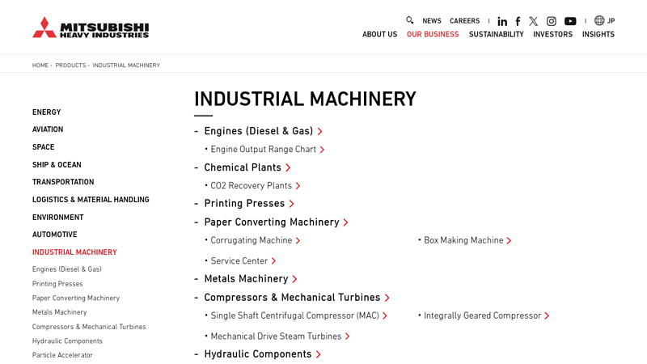Image resolution: width=647 pixels, height=364 pixels.
Task: Open Metals Machinery heading link
Action: [x=251, y=279]
